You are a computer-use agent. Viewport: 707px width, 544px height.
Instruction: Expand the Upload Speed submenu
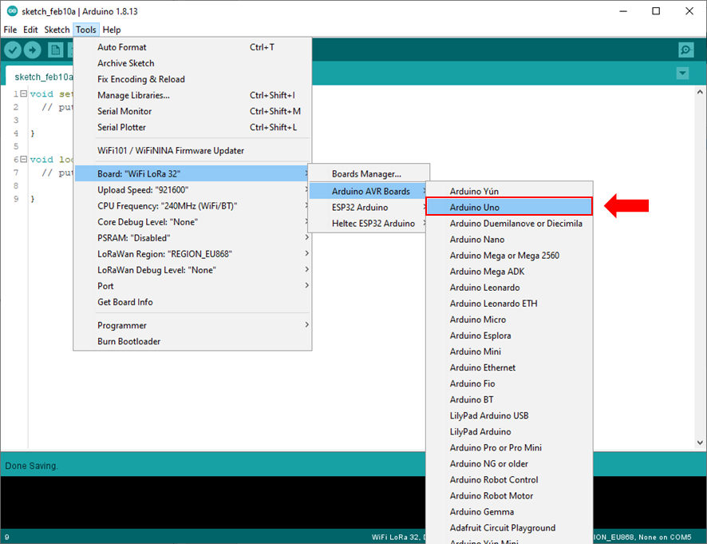pos(192,189)
